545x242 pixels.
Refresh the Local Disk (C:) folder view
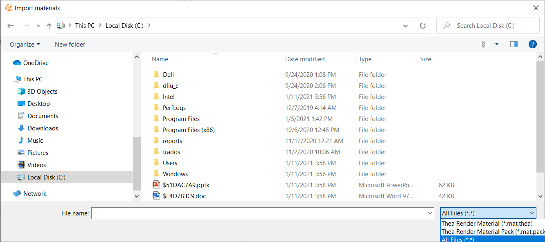tap(423, 26)
